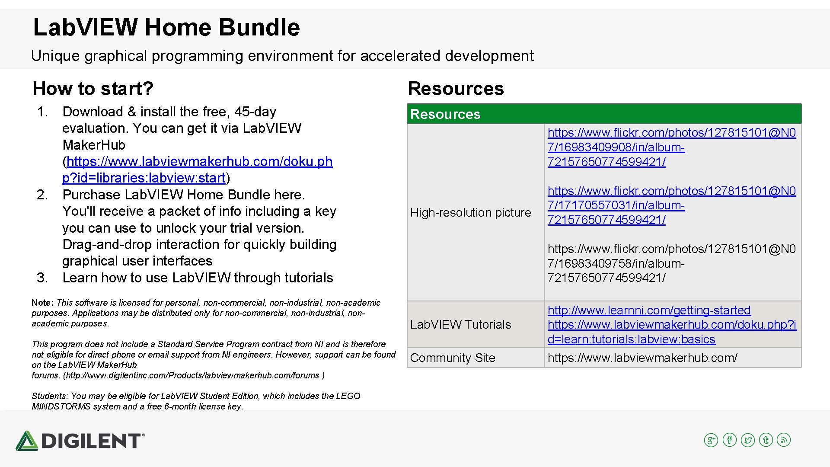Open the Tumblr social icon
The image size is (830, 467).
(x=766, y=440)
